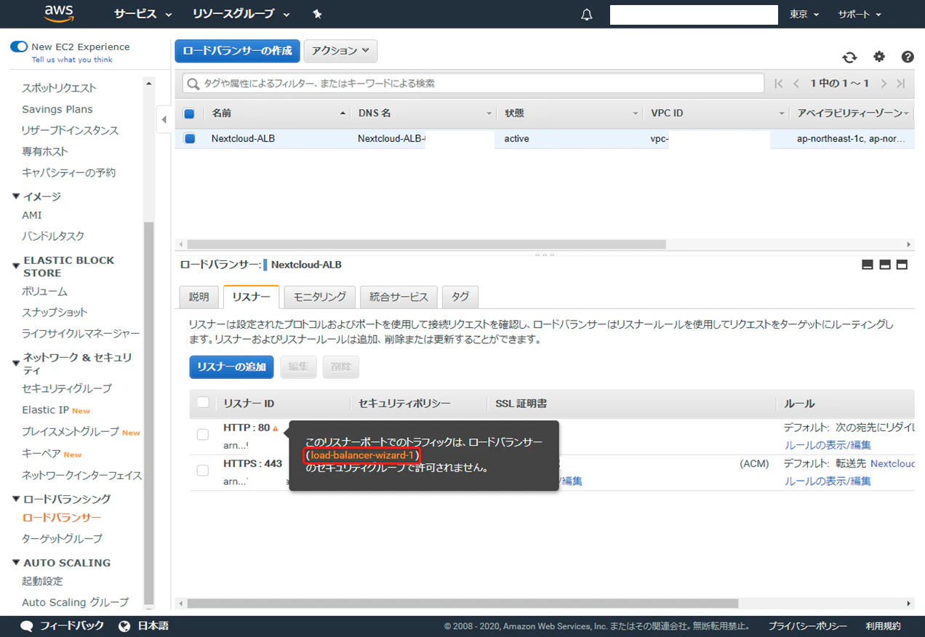Switch to the 統合サービス tab
925x637 pixels.
point(399,297)
